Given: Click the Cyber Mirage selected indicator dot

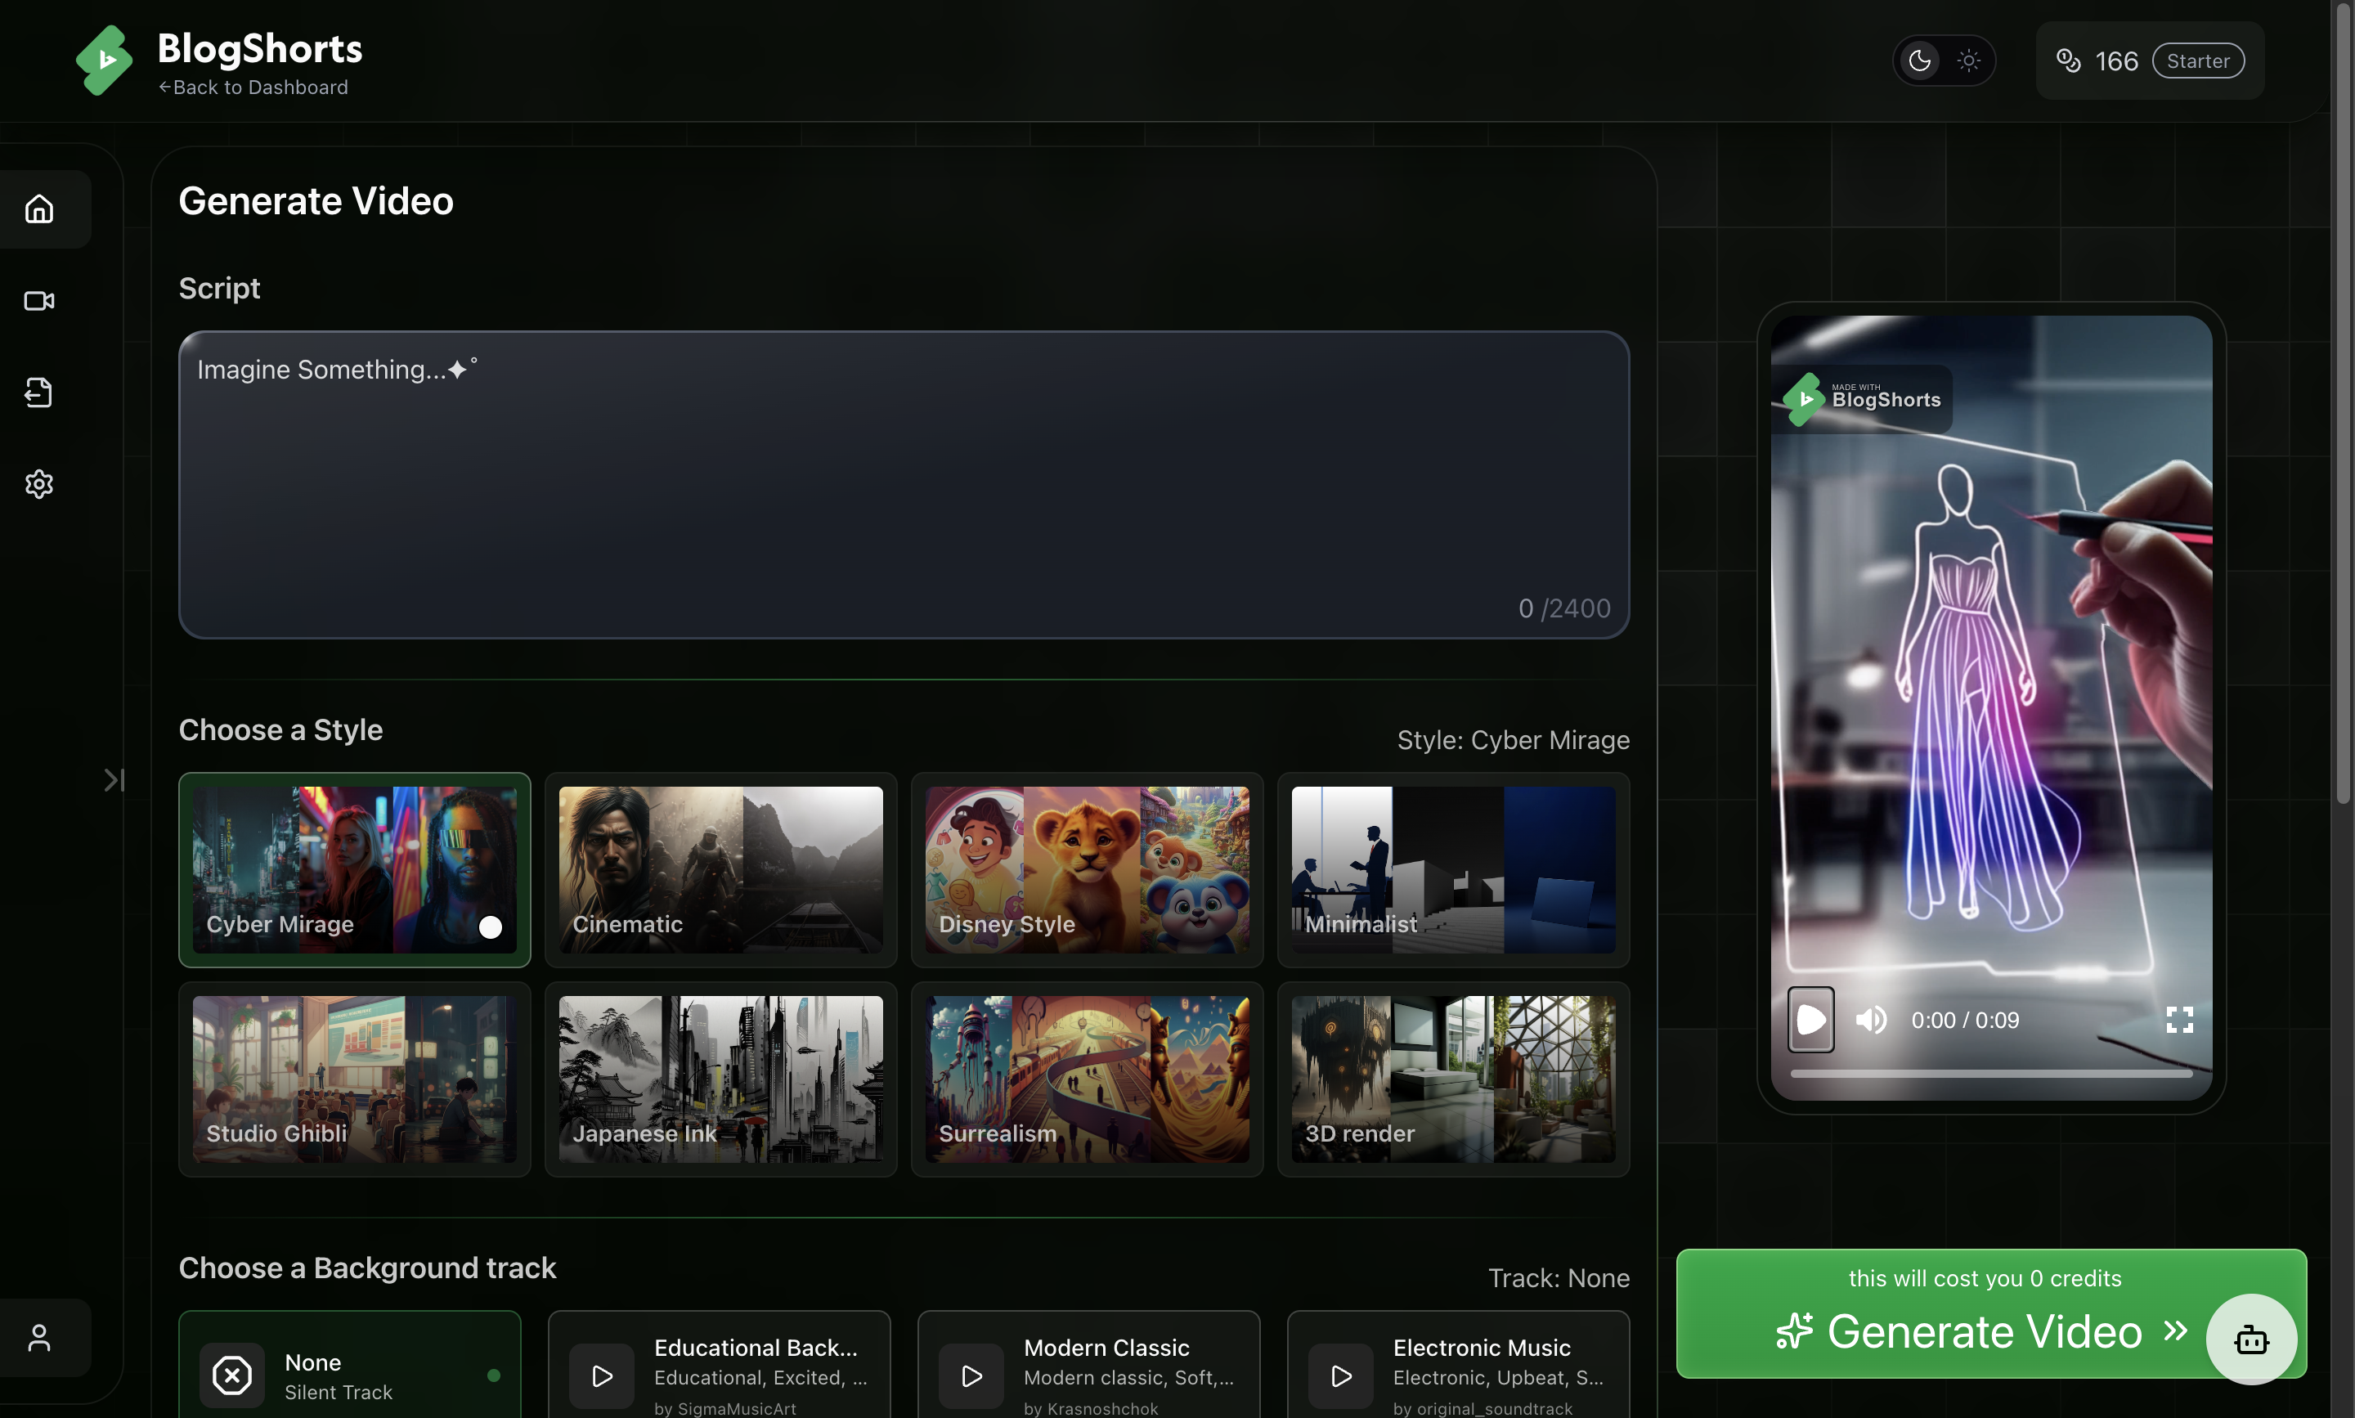Looking at the screenshot, I should 490,927.
